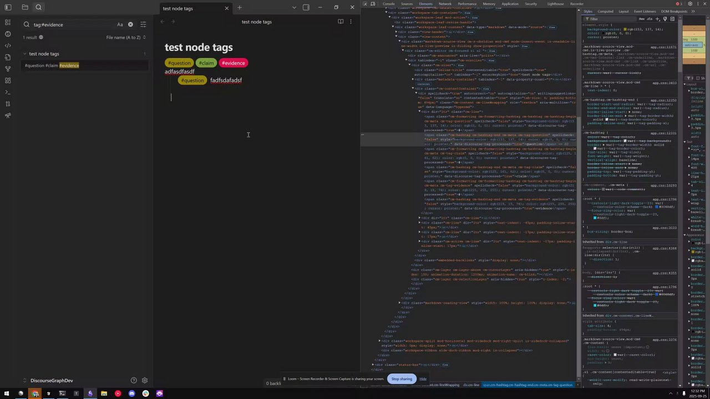This screenshot has width=710, height=399.
Task: Close the test node tags tab
Action: pos(226,8)
